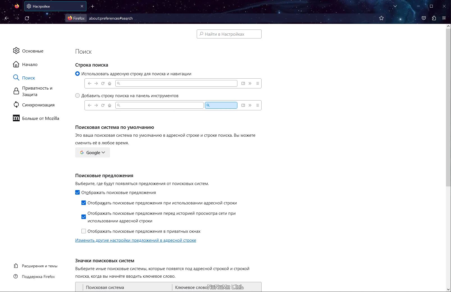Image resolution: width=451 pixels, height=292 pixels.
Task: Toggle Отображать поисковые предложения checkbox
Action: 77,192
